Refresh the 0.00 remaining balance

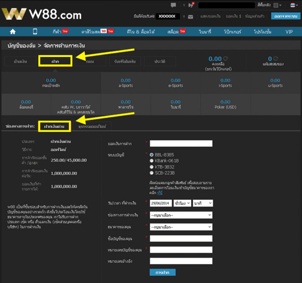226,59
